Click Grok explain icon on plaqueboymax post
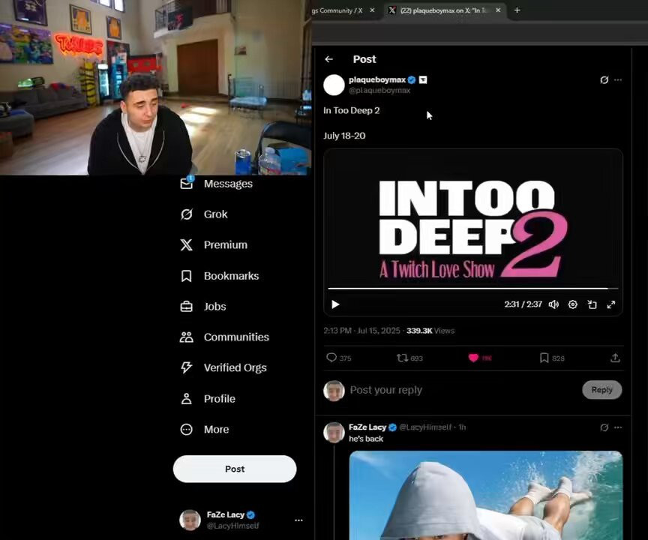This screenshot has height=540, width=648. (604, 79)
